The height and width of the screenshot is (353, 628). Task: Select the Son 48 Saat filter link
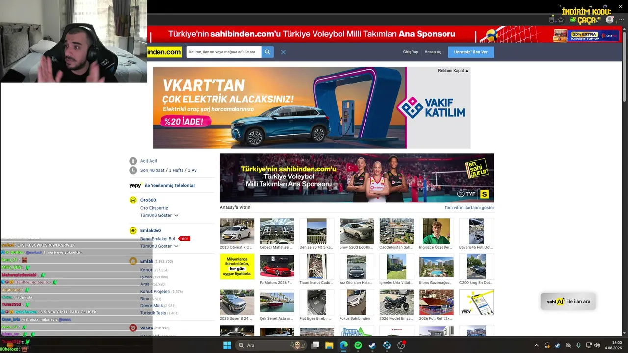point(153,170)
